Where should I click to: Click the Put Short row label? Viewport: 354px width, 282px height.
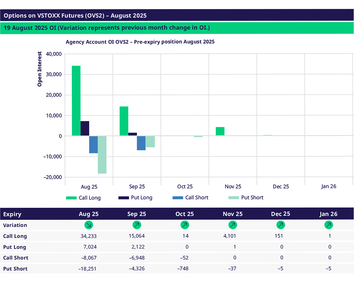[x=15, y=269]
